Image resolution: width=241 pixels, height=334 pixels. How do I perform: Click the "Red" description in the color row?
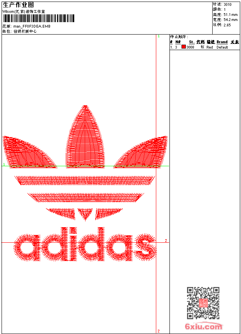coord(210,47)
